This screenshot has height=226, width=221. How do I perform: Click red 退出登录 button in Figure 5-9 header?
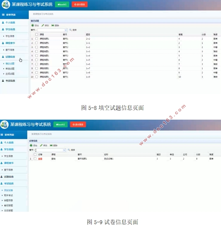(78, 124)
